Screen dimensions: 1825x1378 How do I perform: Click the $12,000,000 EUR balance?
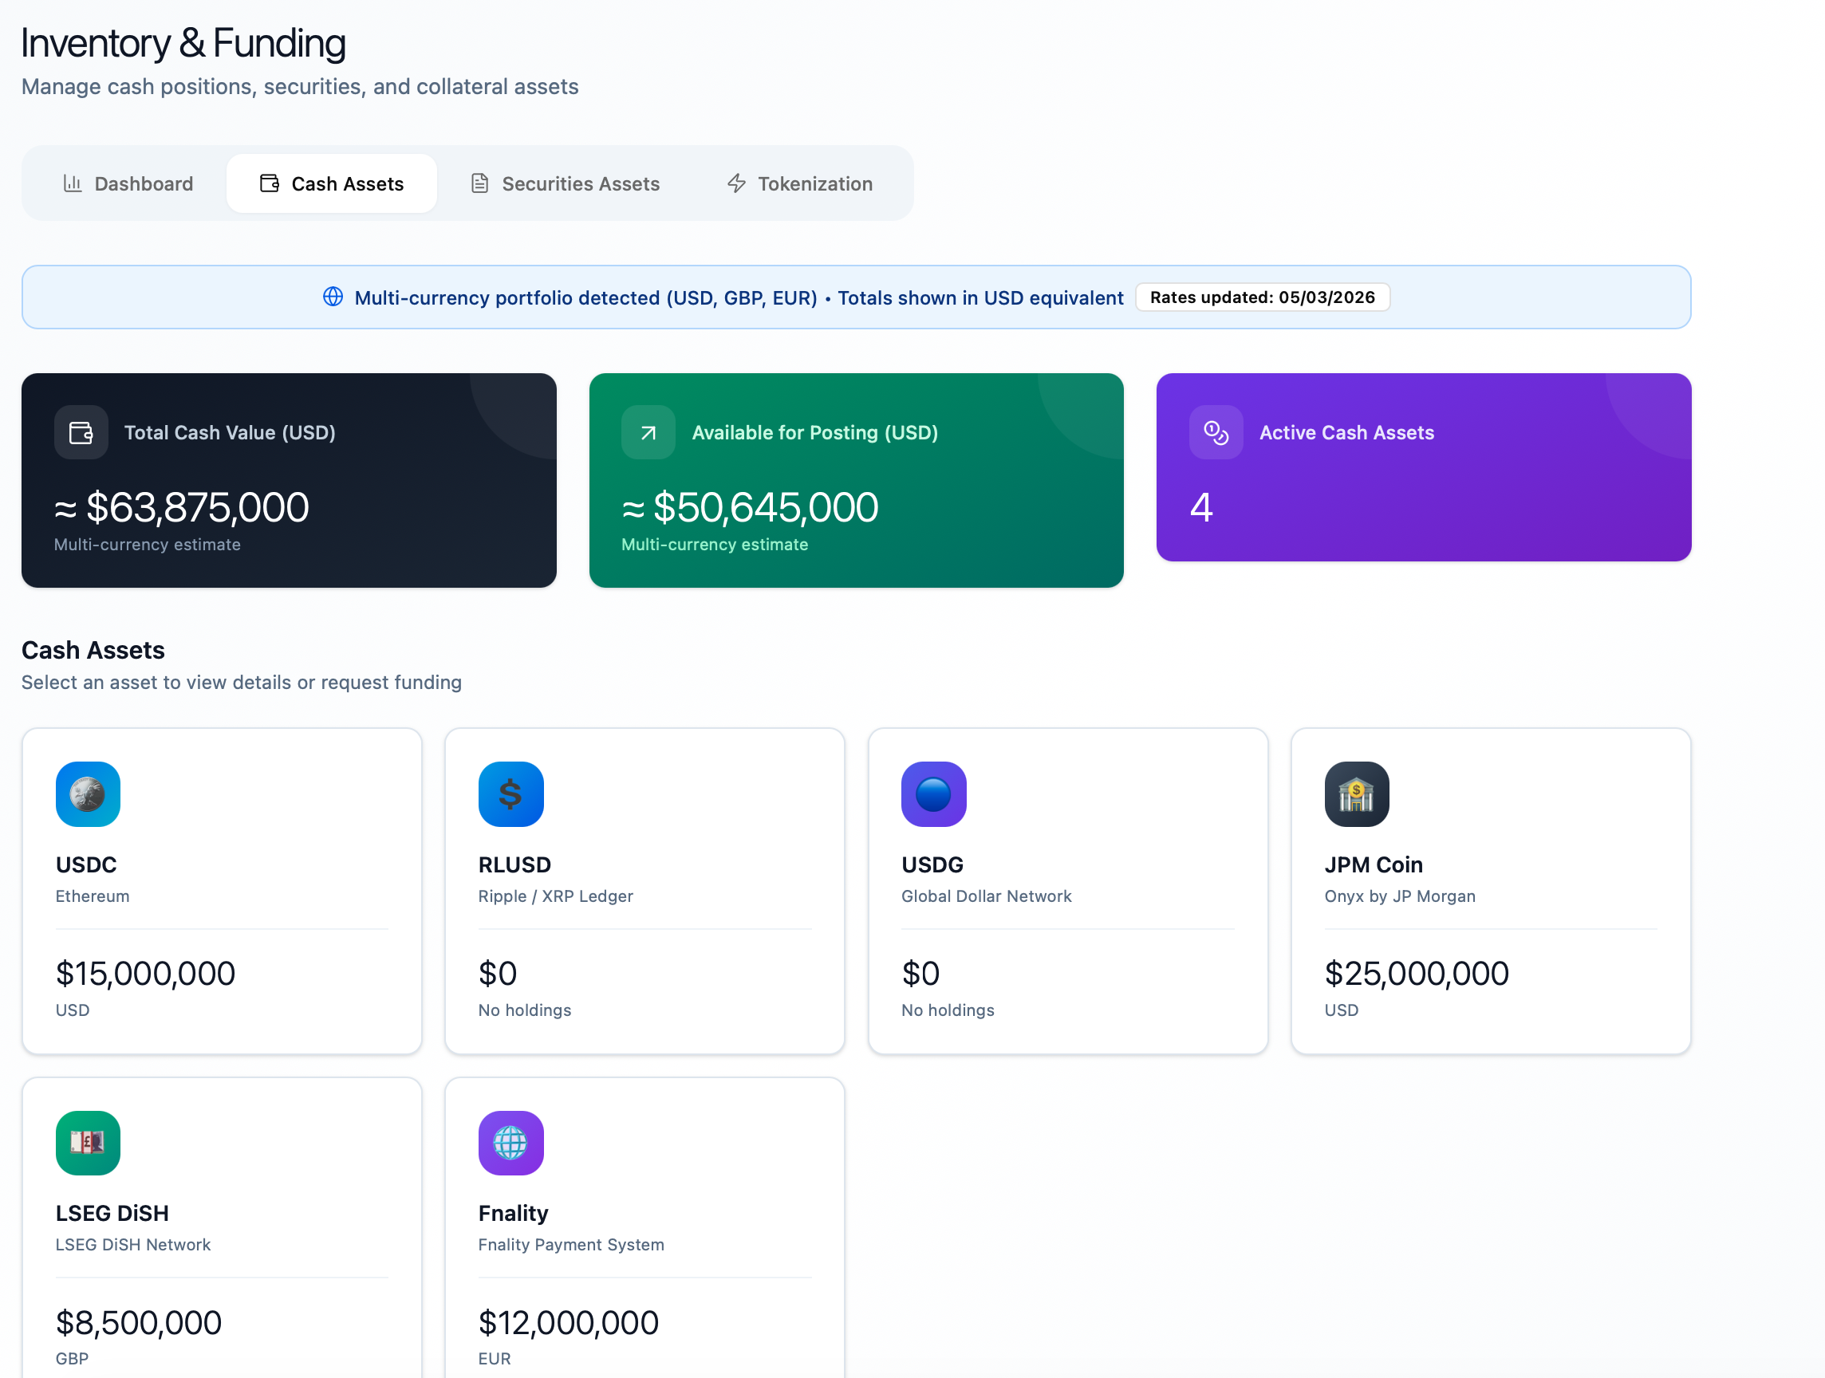(569, 1323)
